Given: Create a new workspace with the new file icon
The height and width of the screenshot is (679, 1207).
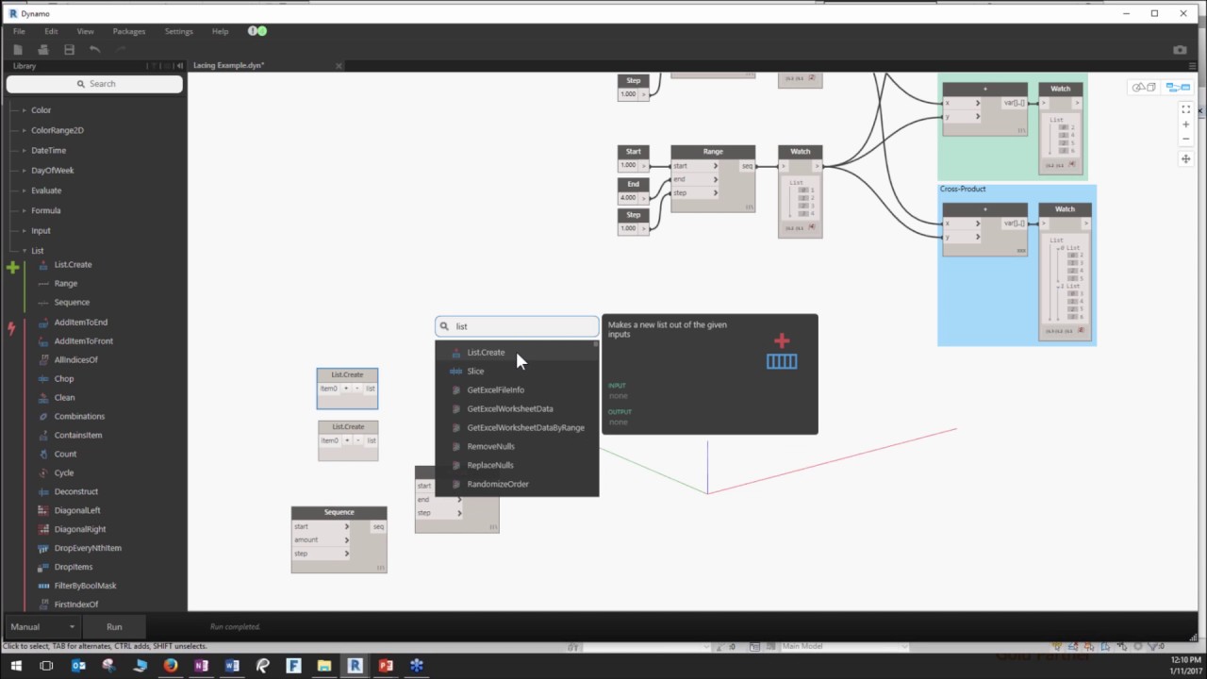Looking at the screenshot, I should coord(18,49).
